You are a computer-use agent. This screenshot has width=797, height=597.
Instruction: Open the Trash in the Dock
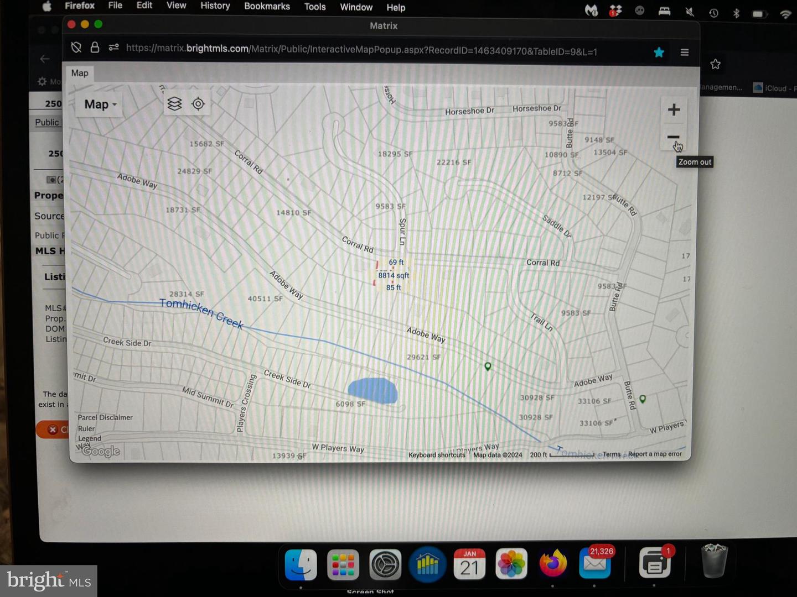point(715,561)
